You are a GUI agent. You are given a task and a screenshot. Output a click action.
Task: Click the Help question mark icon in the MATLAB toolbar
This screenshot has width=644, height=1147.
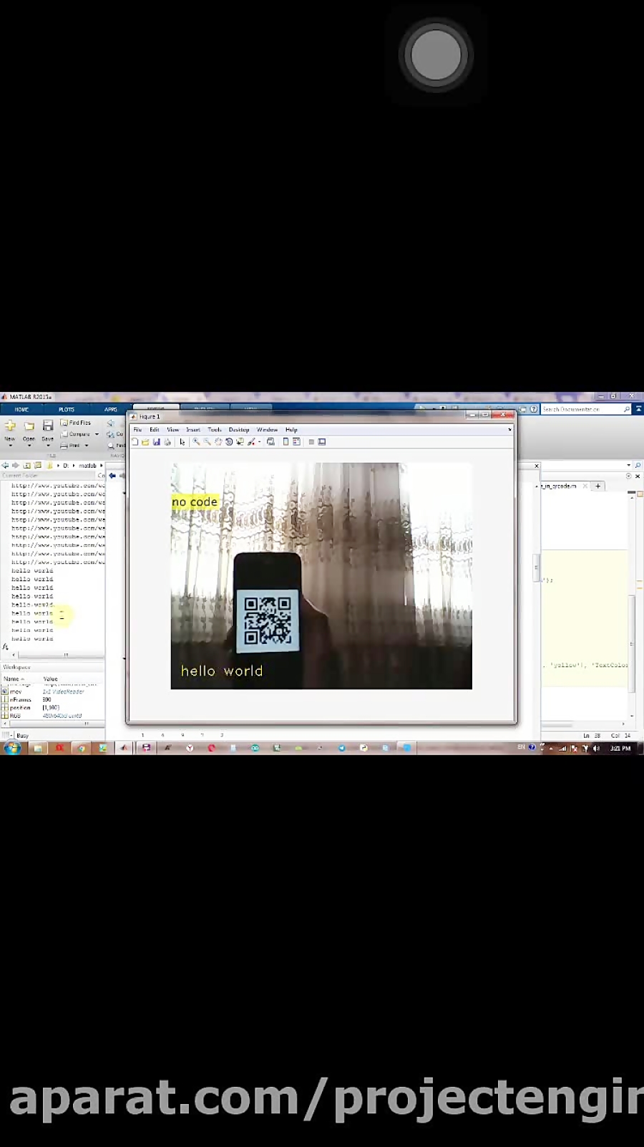(533, 409)
